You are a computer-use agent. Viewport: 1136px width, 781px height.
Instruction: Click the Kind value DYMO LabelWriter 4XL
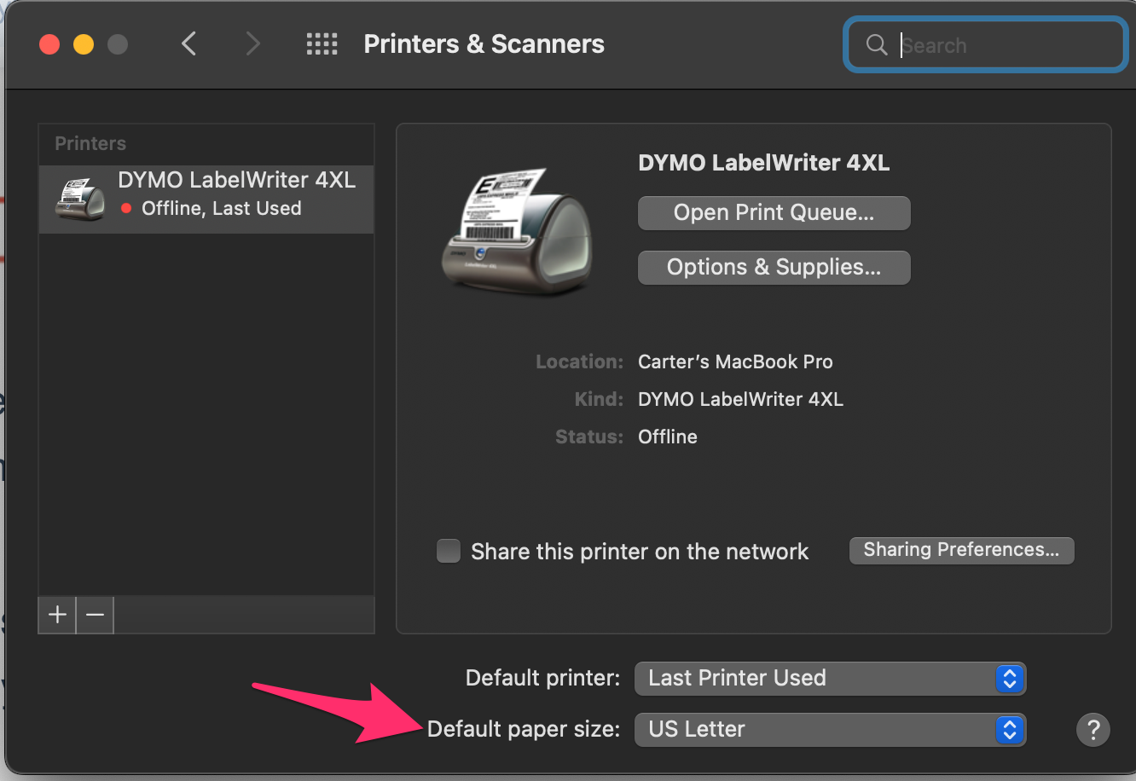pyautogui.click(x=740, y=399)
